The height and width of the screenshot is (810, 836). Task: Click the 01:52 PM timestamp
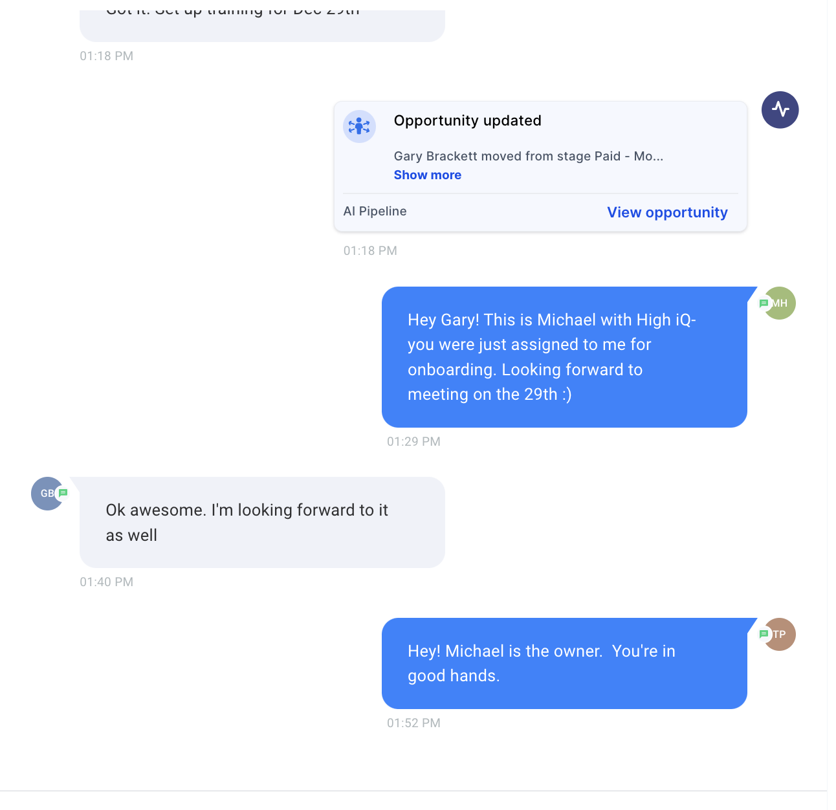click(x=413, y=723)
